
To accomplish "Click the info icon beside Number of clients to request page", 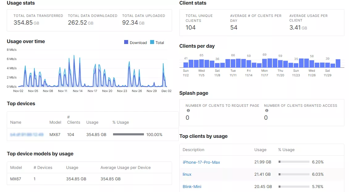I will [188, 110].
